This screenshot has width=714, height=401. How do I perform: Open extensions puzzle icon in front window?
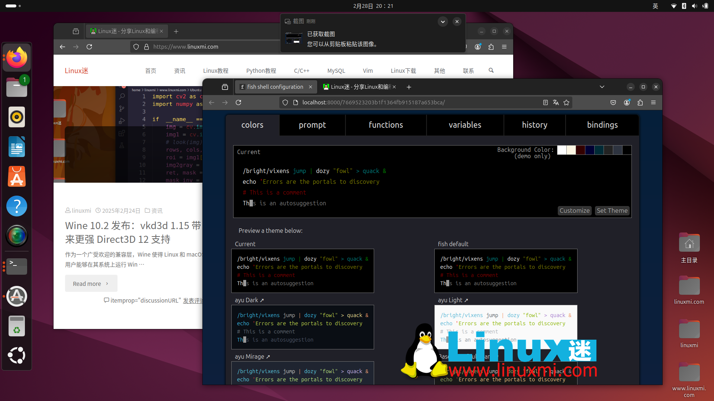pos(640,102)
